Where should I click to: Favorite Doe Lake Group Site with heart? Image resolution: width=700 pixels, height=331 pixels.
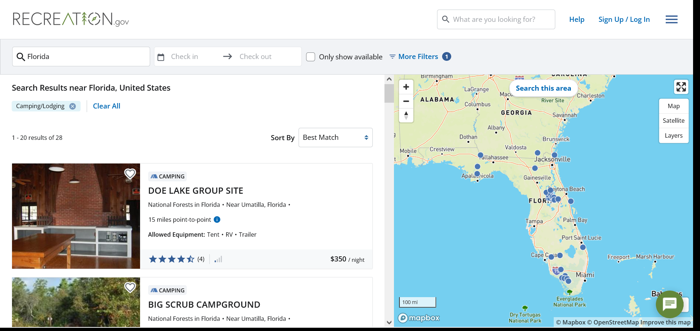(x=130, y=174)
